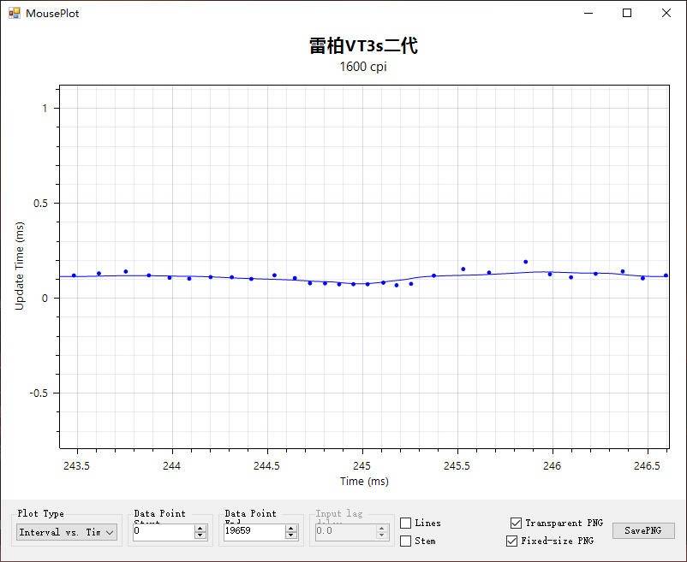687x562 pixels.
Task: Click the "0.5" y-axis tick label
Action: pos(40,204)
